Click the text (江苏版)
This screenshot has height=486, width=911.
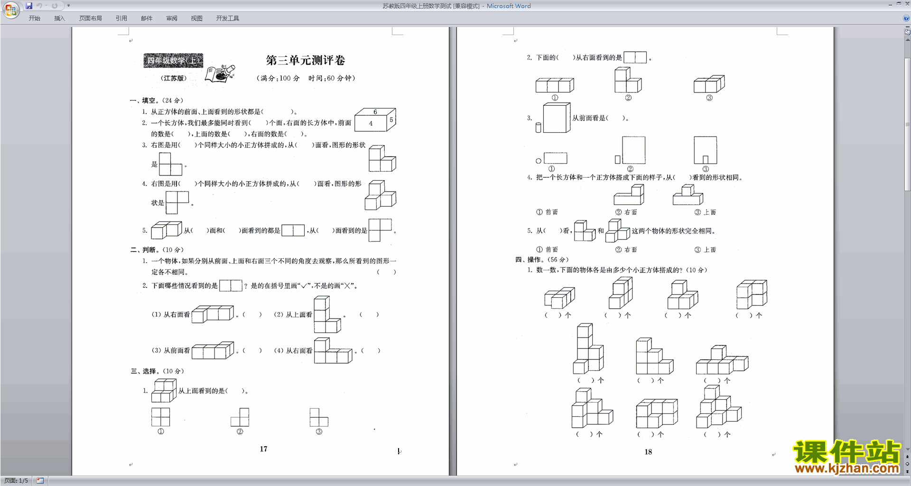[x=174, y=78]
